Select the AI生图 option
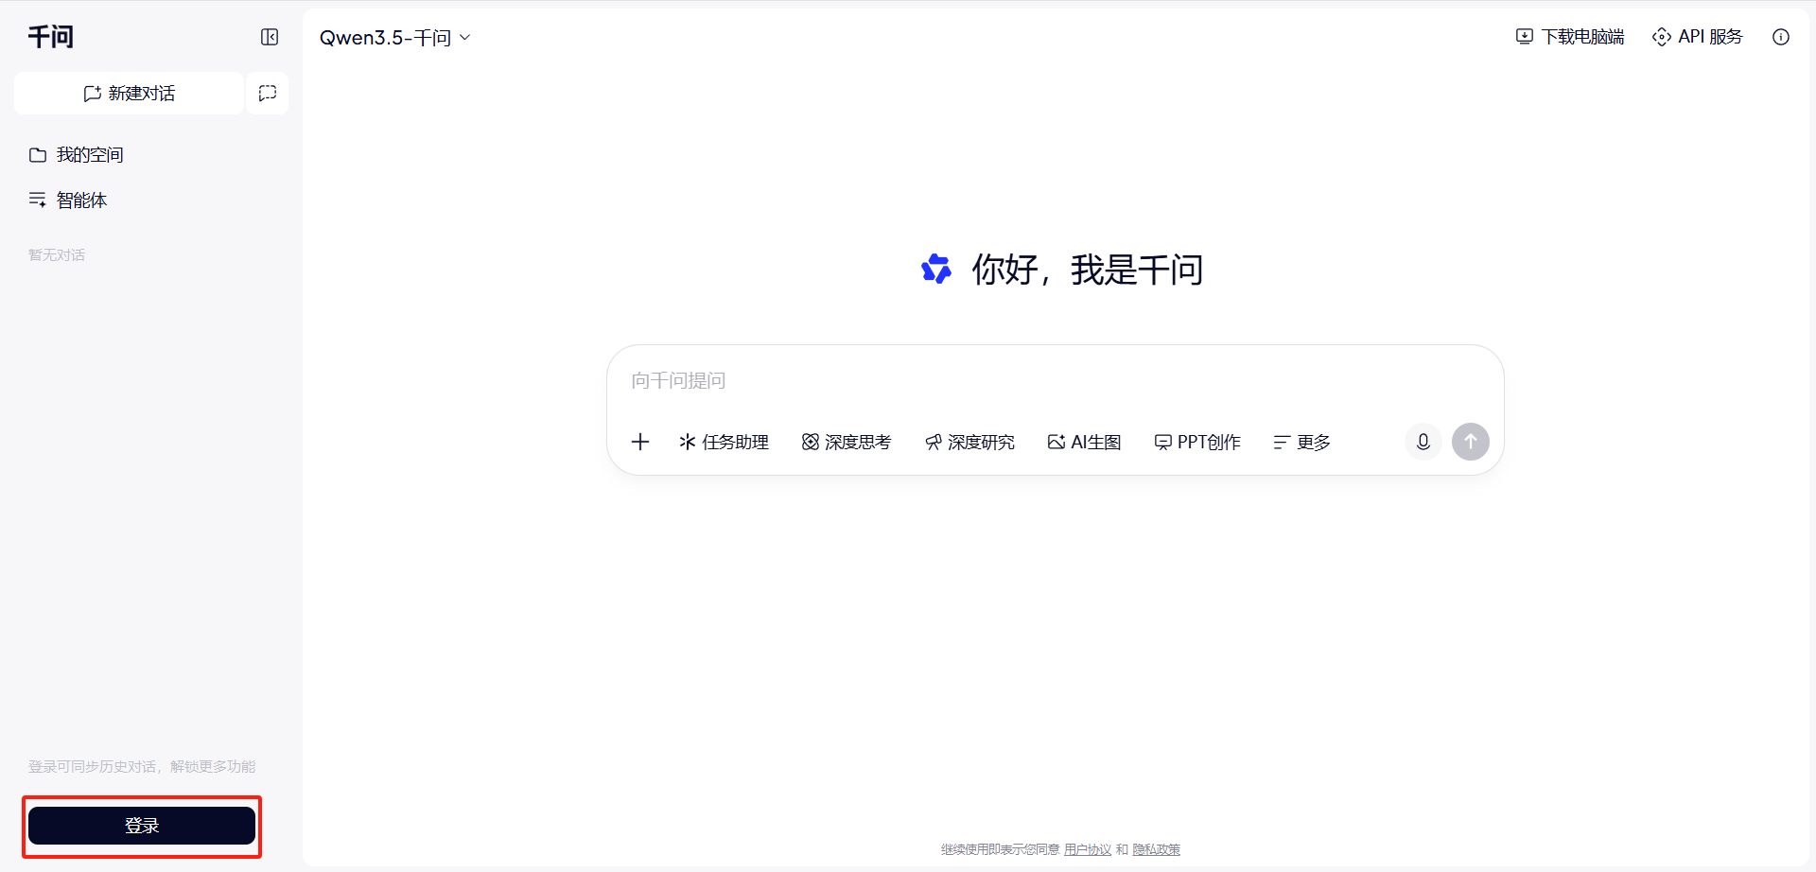Image resolution: width=1816 pixels, height=872 pixels. coord(1084,442)
